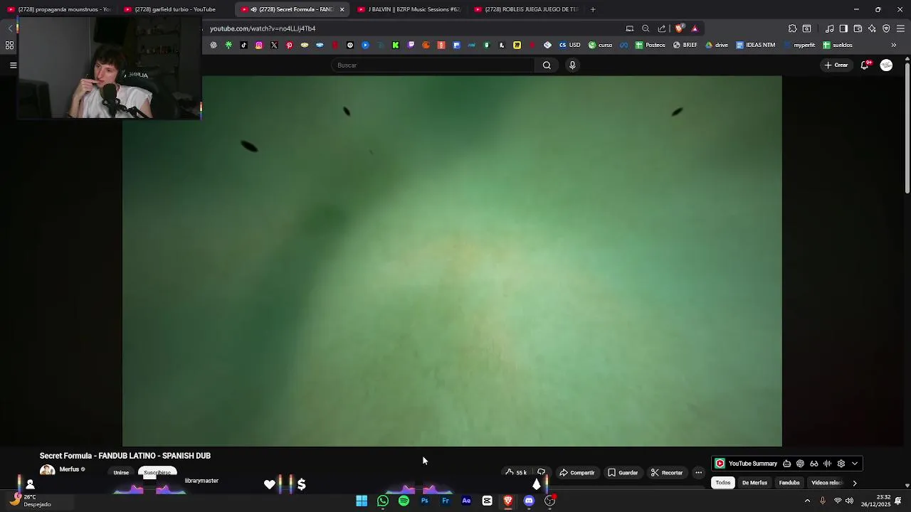Click the page vertical scrollbar

coord(907,128)
